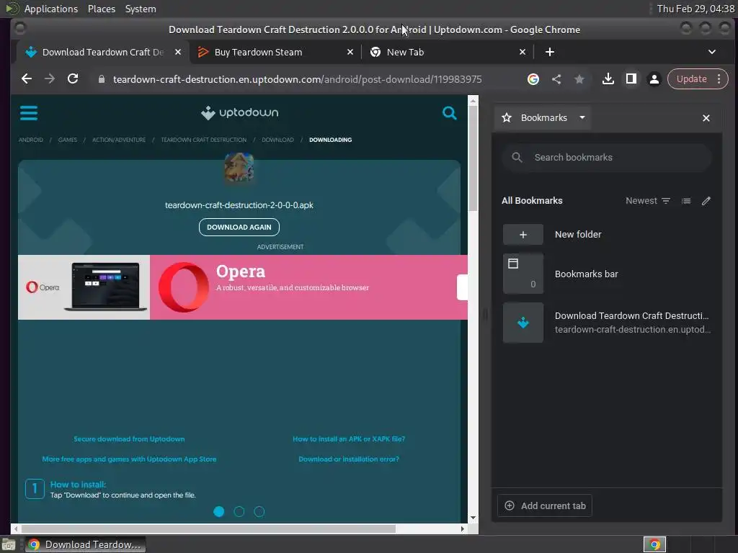Open Chrome downloads icon
Image resolution: width=738 pixels, height=553 pixels.
coord(608,79)
